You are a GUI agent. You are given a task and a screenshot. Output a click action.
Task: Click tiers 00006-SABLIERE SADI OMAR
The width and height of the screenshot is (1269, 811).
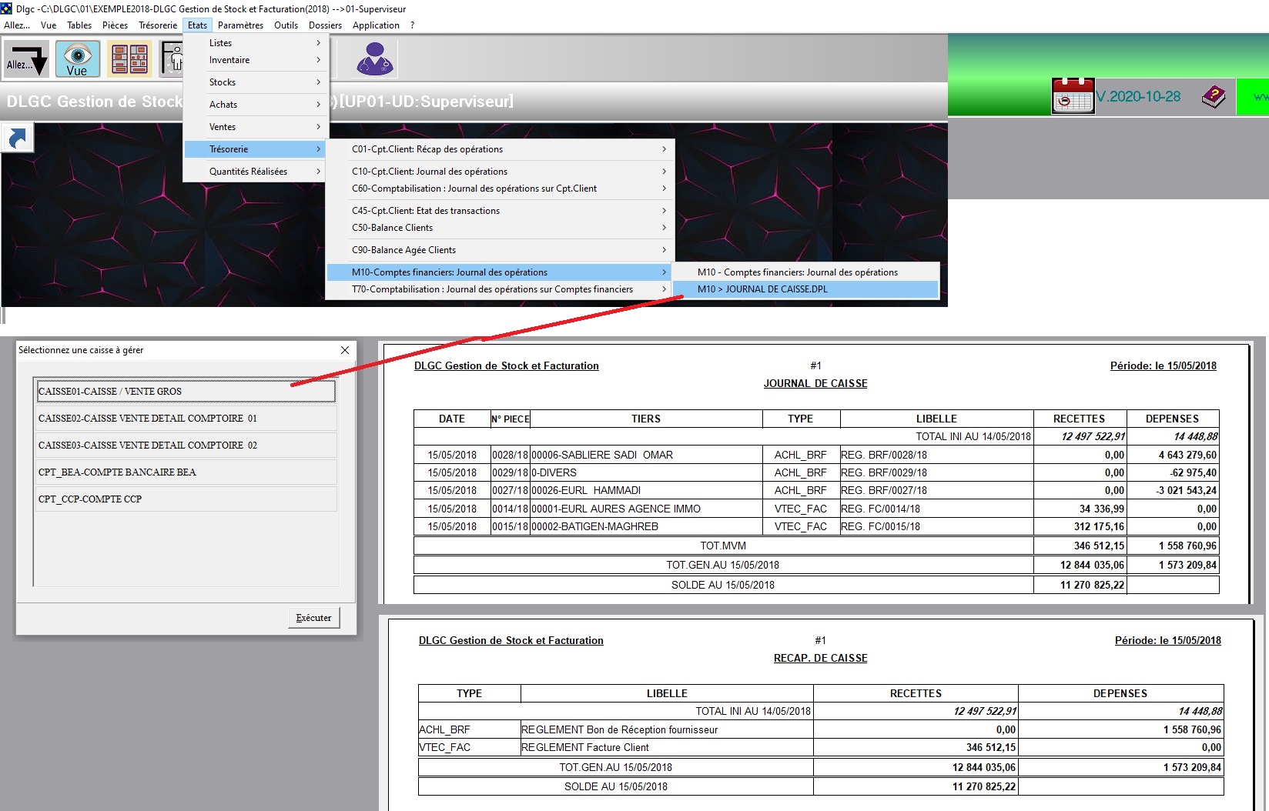[x=602, y=455]
